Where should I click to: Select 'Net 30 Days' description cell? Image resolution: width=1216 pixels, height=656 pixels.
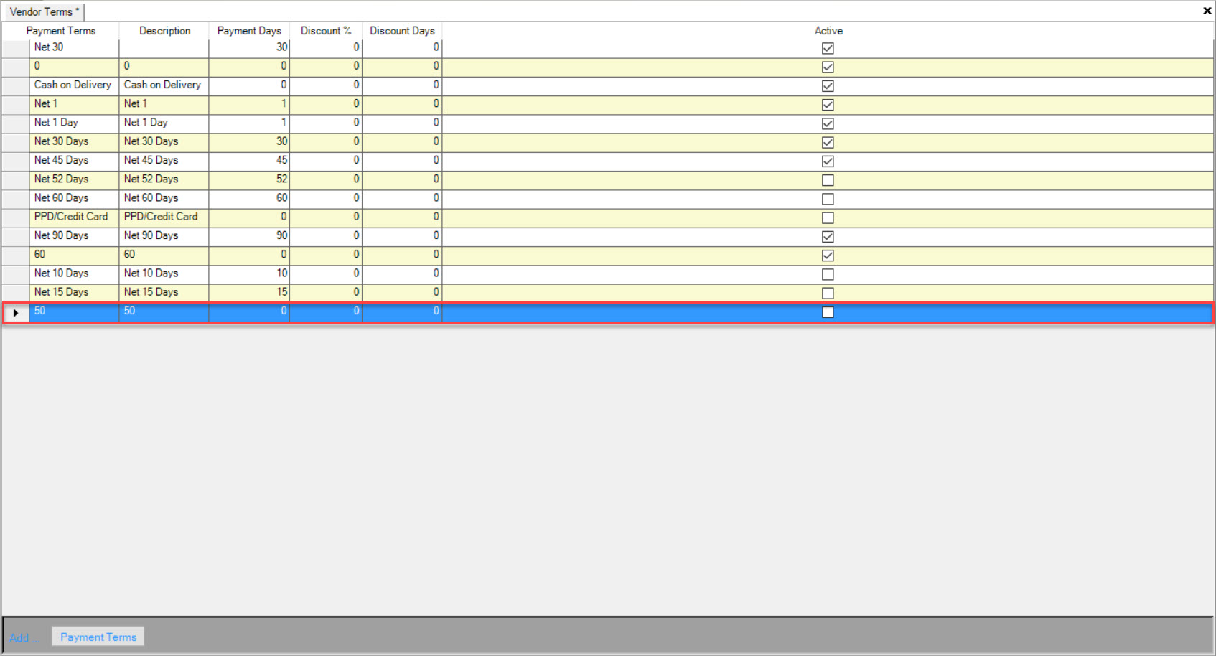pyautogui.click(x=164, y=142)
